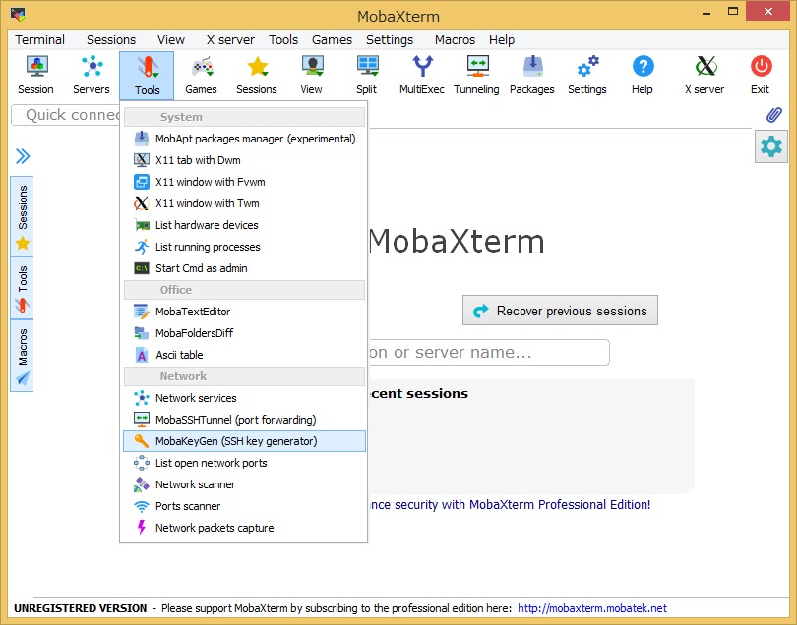Open the Settings menu in menu bar
The height and width of the screenshot is (625, 797).
click(390, 39)
